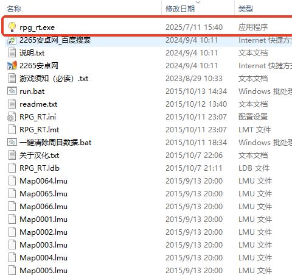This screenshot has width=292, height=275.
Task: Click the 游戏须知（必读）.txt file icon
Action: [x=12, y=78]
